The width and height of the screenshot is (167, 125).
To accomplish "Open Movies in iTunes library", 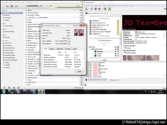I will click(x=7, y=15).
